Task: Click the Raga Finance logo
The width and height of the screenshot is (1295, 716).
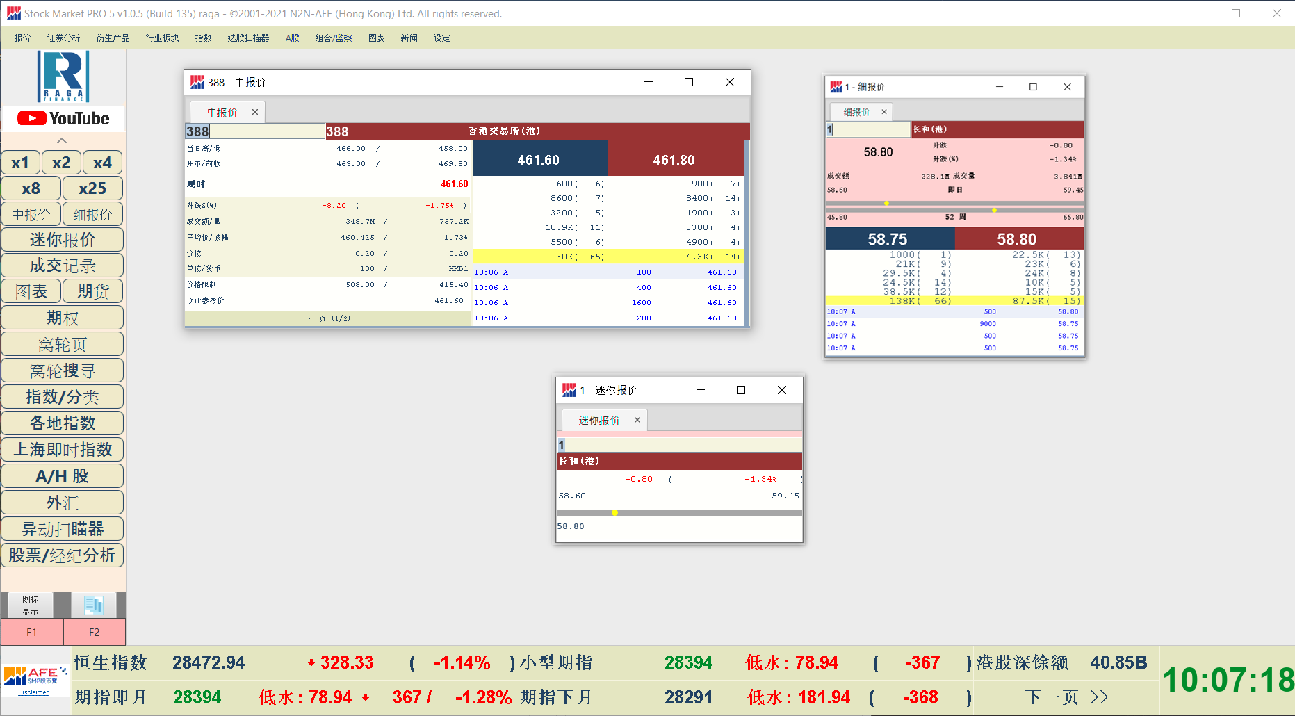Action: pos(63,76)
